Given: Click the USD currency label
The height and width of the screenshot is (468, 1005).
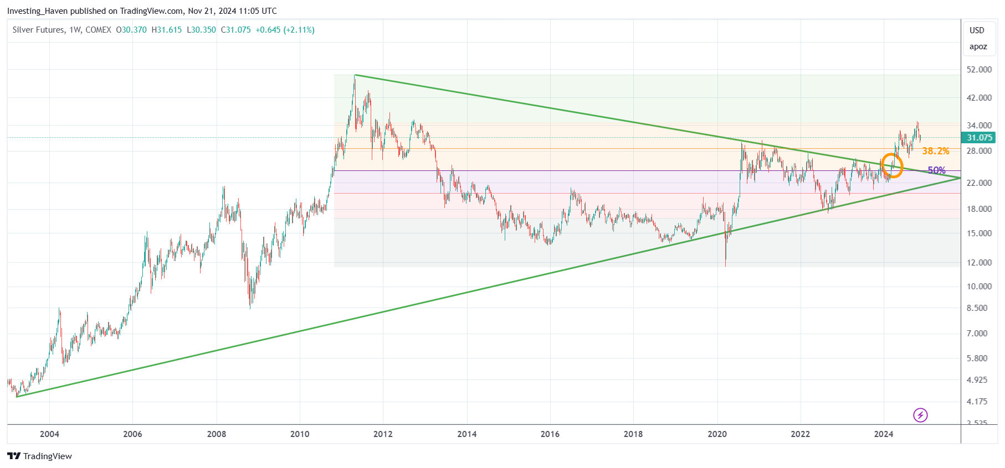Looking at the screenshot, I should [977, 30].
